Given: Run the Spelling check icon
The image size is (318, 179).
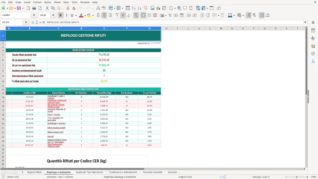Looking at the screenshot, I should tap(104, 8).
